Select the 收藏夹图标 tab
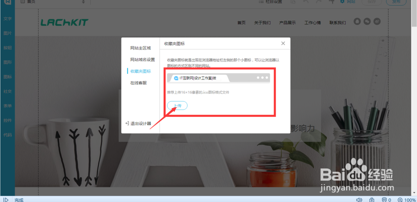417x202 pixels. (141, 71)
